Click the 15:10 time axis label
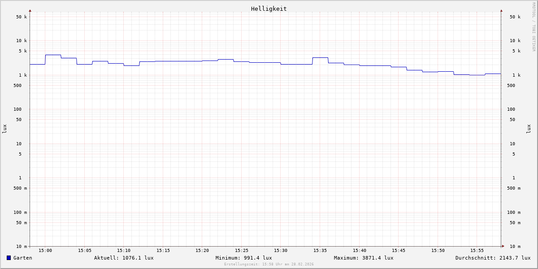The width and height of the screenshot is (538, 269). coord(124,251)
